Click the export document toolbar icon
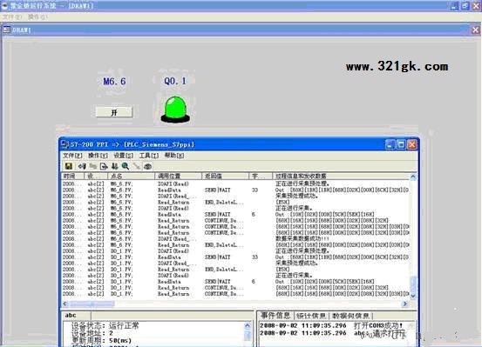Viewport: 482px width, 347px height. (x=104, y=166)
